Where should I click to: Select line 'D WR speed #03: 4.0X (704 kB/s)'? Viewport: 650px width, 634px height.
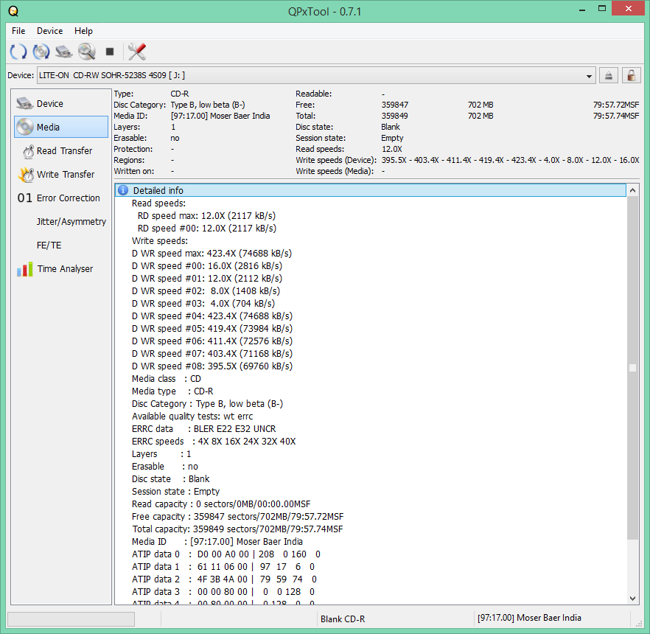(203, 304)
